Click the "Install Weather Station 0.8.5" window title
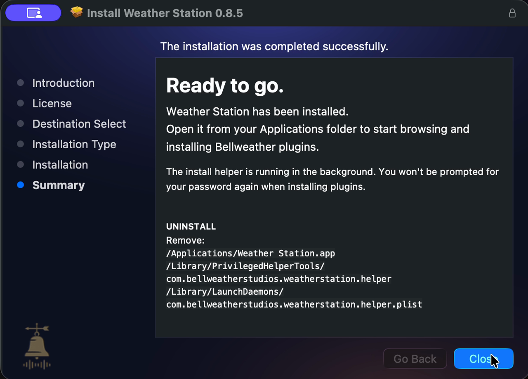The width and height of the screenshot is (528, 379). [165, 13]
